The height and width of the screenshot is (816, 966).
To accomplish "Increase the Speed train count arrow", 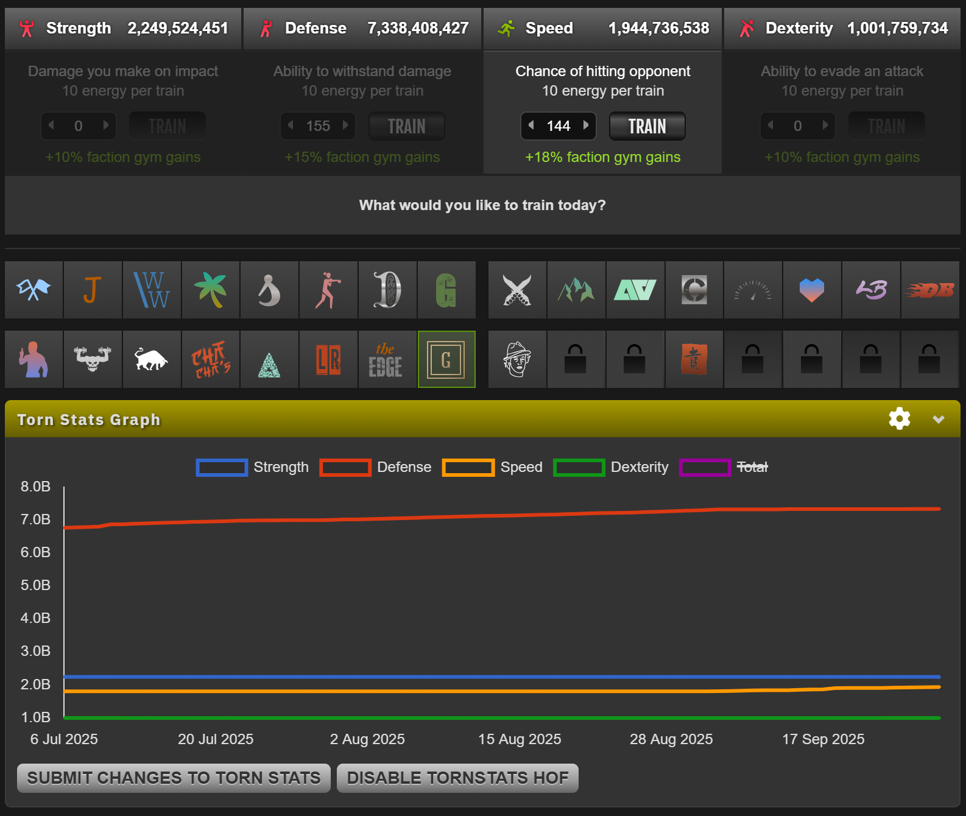I will (x=586, y=125).
